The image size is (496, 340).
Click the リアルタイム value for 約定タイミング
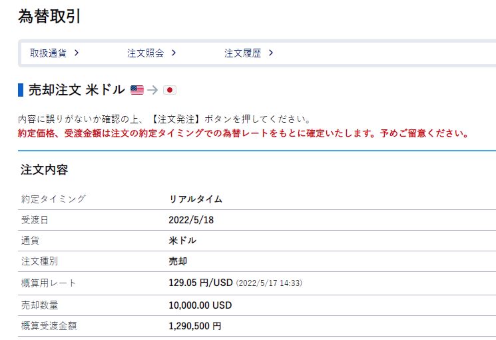[x=196, y=199]
